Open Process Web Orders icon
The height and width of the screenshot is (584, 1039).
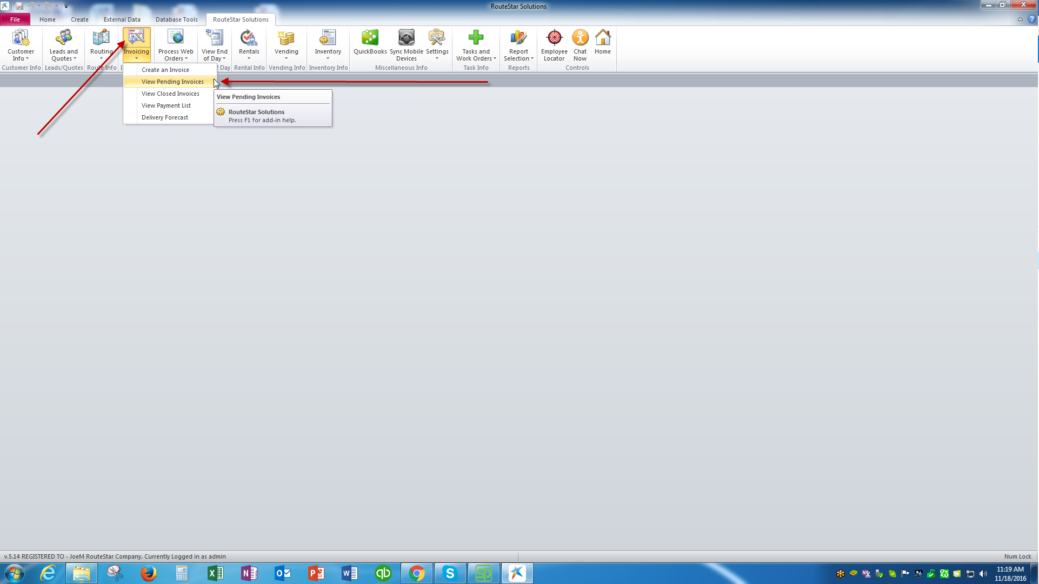point(176,38)
